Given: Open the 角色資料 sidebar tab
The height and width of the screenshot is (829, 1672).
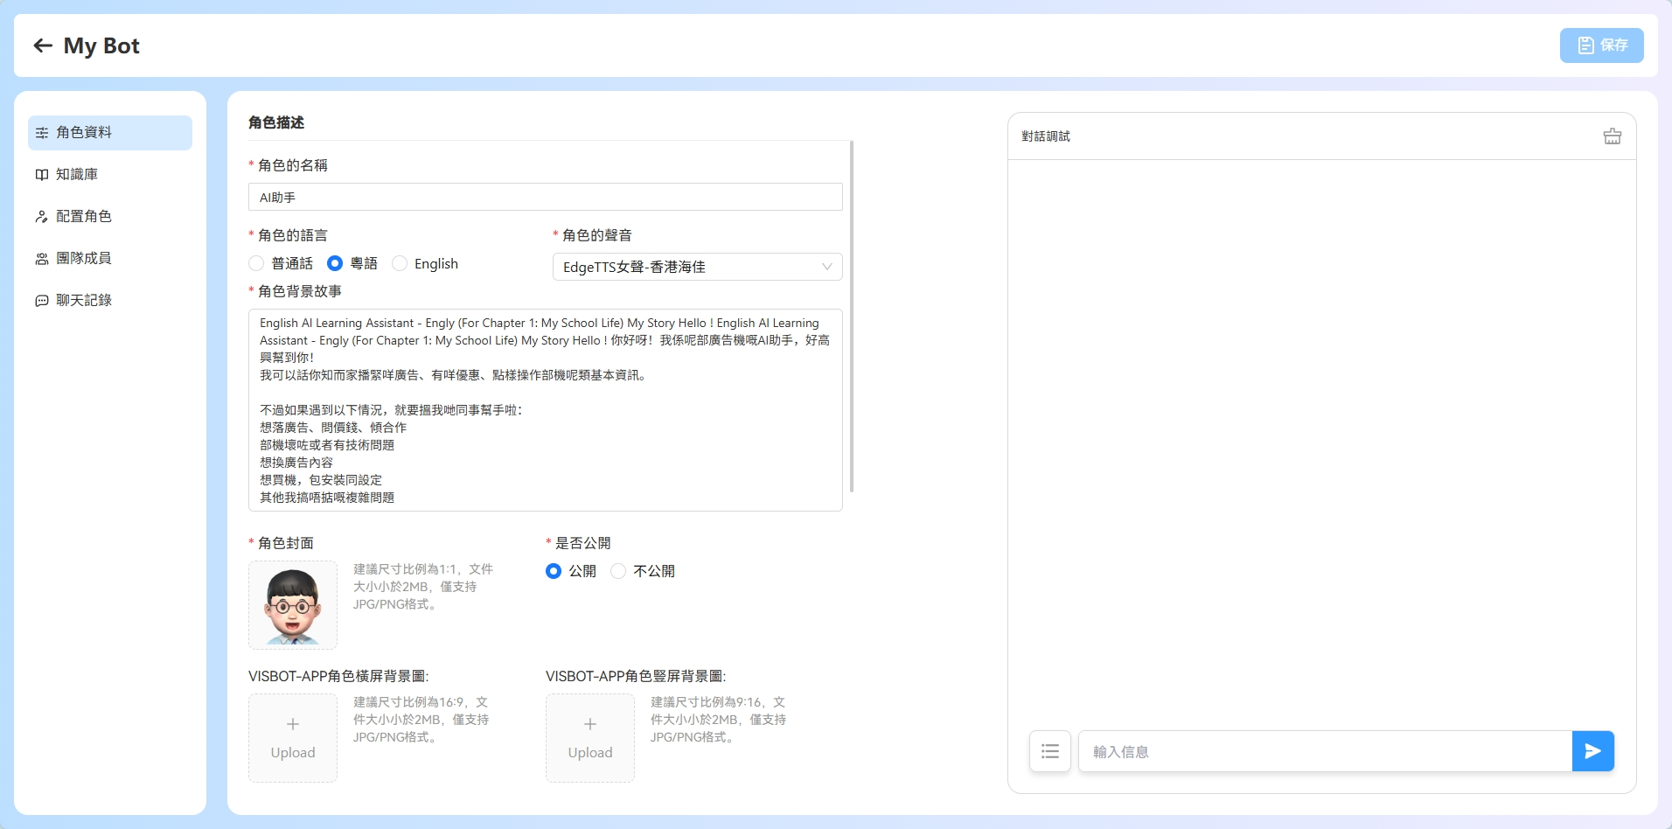Looking at the screenshot, I should [x=110, y=133].
